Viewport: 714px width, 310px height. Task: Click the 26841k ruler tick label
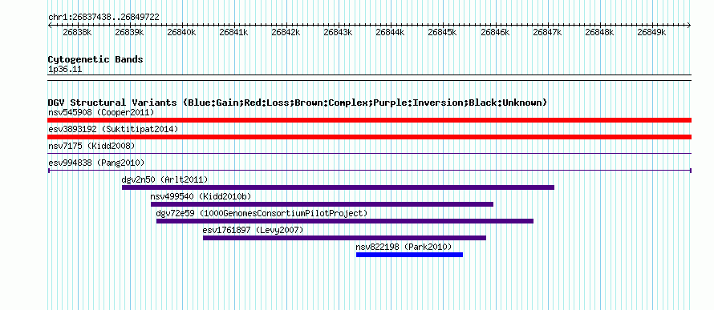click(x=233, y=32)
